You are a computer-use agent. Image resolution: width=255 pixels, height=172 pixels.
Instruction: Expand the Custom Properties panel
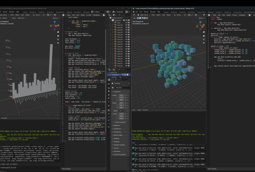click(121, 154)
